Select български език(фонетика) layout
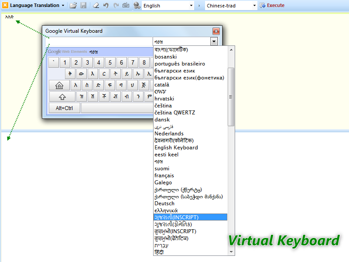This screenshot has width=349, height=262. pyautogui.click(x=190, y=78)
